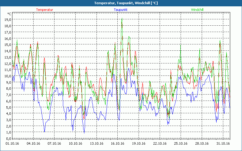Click the 04.10.16 date axis label
The width and height of the screenshot is (242, 151).
coord(33,144)
